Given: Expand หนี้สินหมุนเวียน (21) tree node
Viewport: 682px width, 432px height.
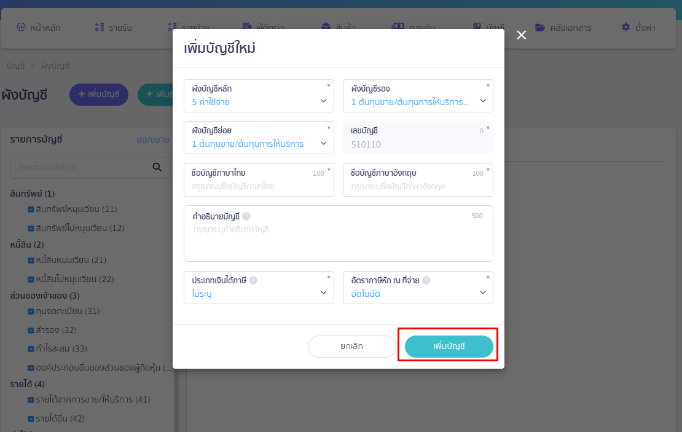Looking at the screenshot, I should 31,260.
